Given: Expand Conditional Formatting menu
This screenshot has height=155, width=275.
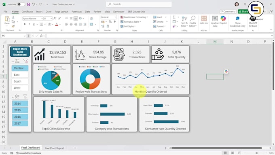Looking at the screenshot, I should click(x=134, y=17).
